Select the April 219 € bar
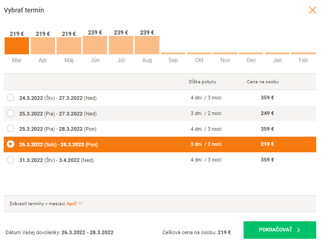The image size is (324, 248). coord(43,46)
